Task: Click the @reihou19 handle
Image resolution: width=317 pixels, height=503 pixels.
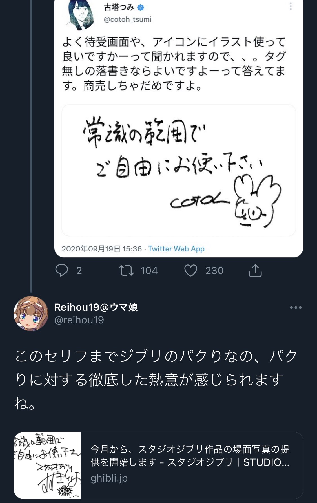Action: (x=79, y=320)
